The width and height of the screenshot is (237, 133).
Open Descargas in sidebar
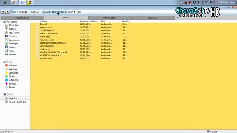pos(13,44)
